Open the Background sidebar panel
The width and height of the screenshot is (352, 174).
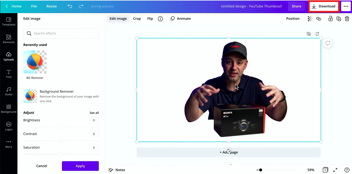9,109
